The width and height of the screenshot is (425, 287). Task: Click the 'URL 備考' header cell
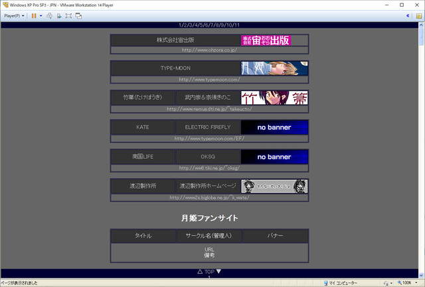point(209,252)
